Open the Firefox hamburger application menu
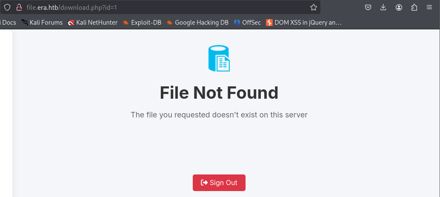The height and width of the screenshot is (197, 440). (x=429, y=7)
